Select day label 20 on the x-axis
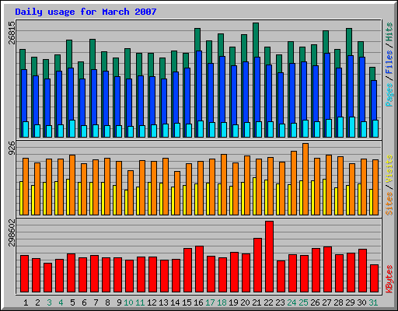 pyautogui.click(x=245, y=302)
